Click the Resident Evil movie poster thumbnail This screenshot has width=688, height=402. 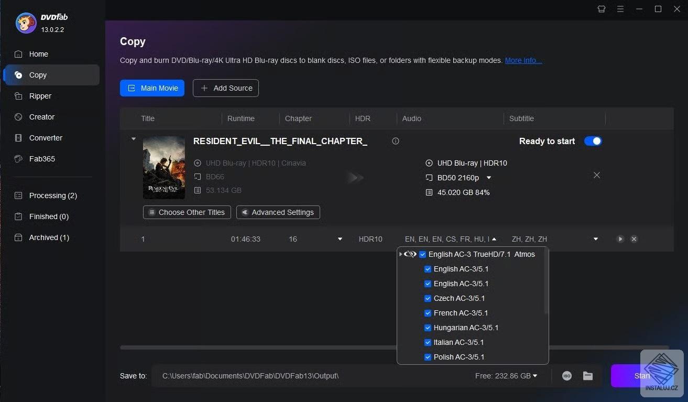coord(164,167)
